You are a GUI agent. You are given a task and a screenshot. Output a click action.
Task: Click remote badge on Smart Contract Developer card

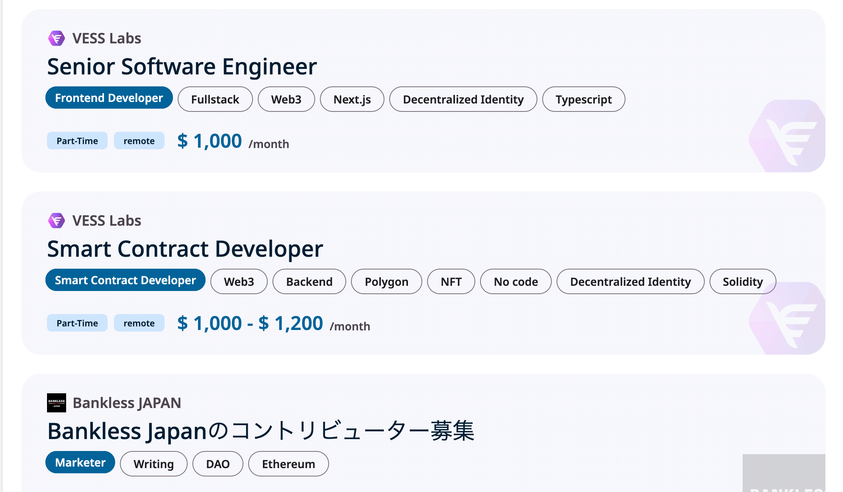pos(139,323)
